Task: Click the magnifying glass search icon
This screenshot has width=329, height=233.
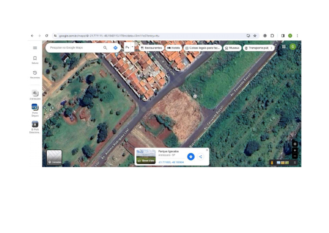Action: (x=105, y=48)
